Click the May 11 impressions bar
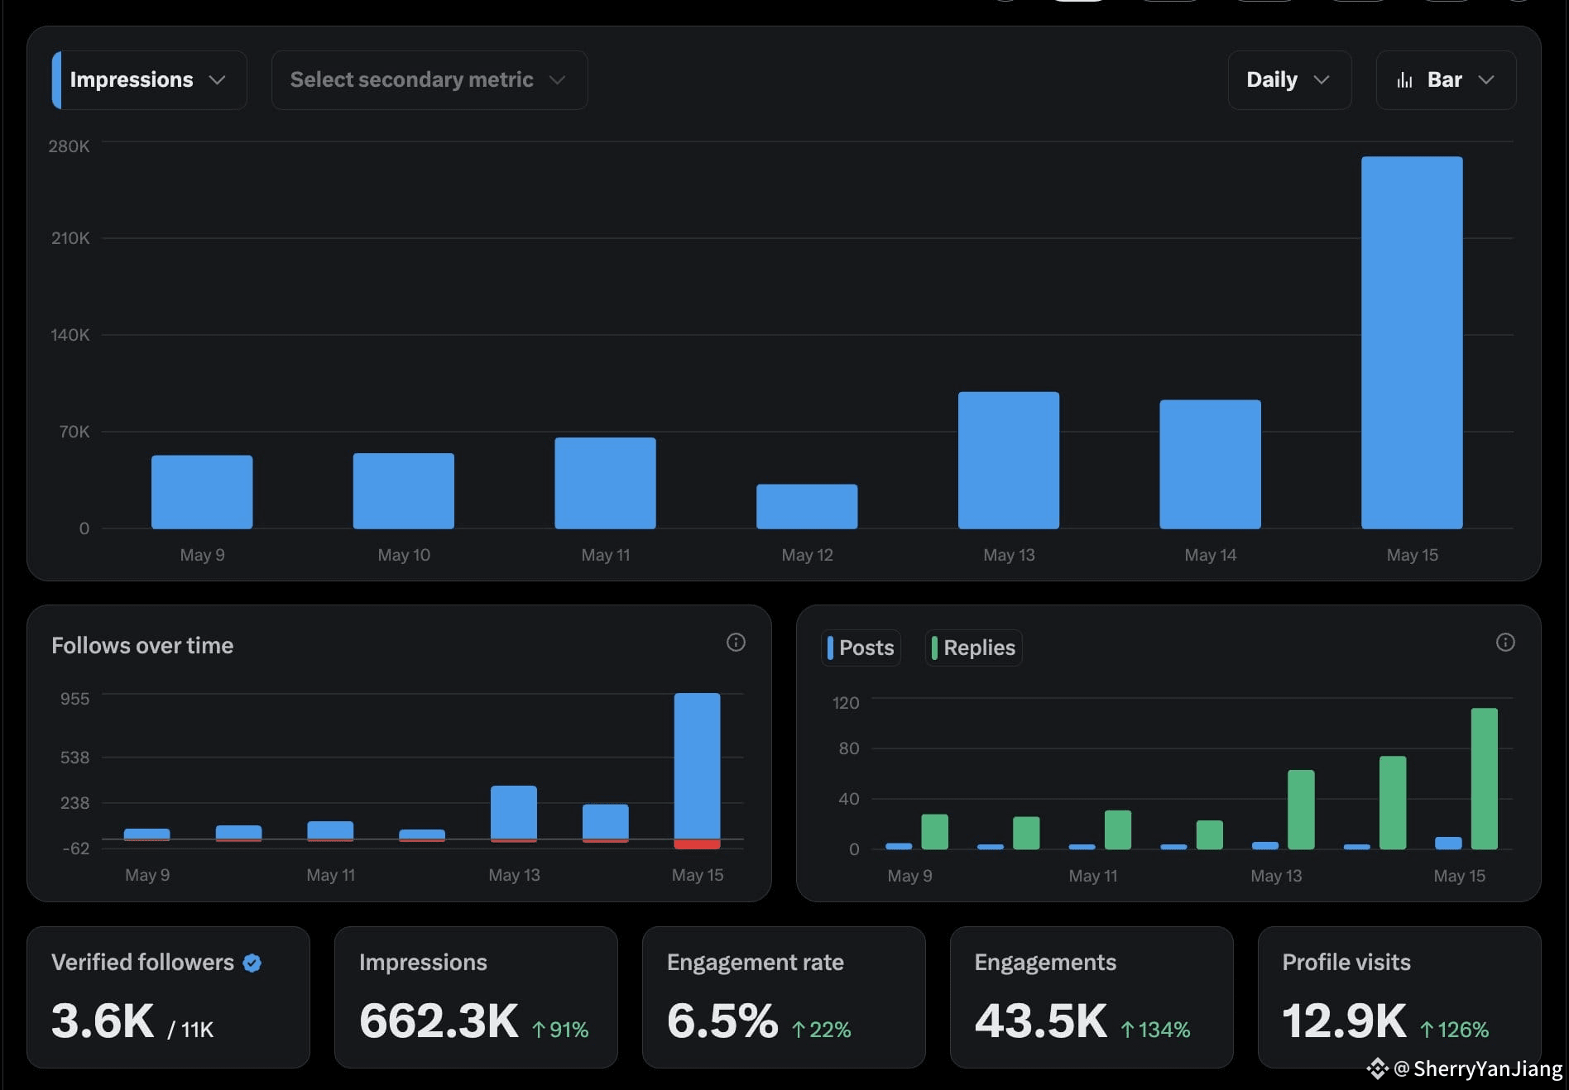The image size is (1569, 1090). 605,483
